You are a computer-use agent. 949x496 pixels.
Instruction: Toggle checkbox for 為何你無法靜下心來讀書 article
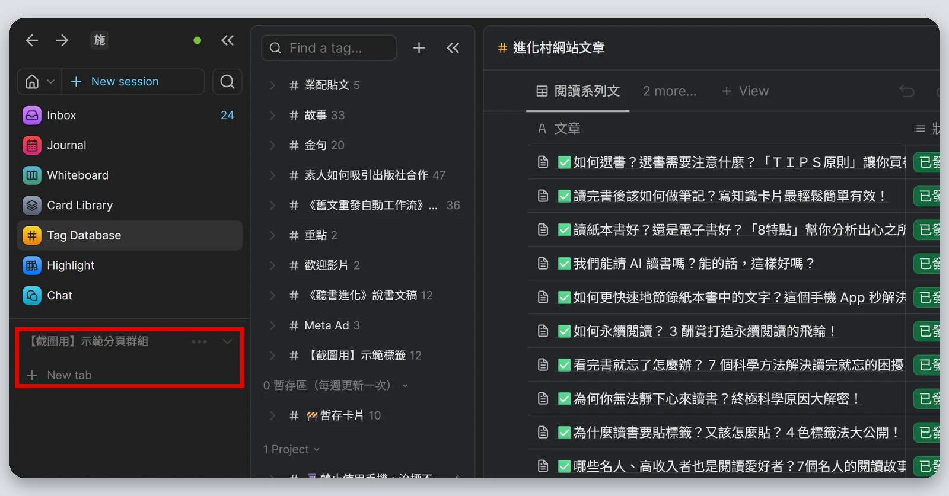564,399
